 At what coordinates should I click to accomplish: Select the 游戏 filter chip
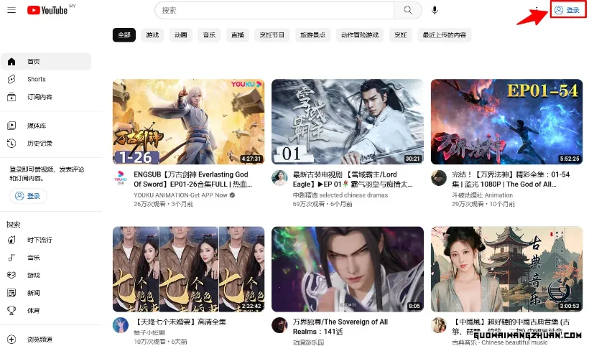pos(152,35)
